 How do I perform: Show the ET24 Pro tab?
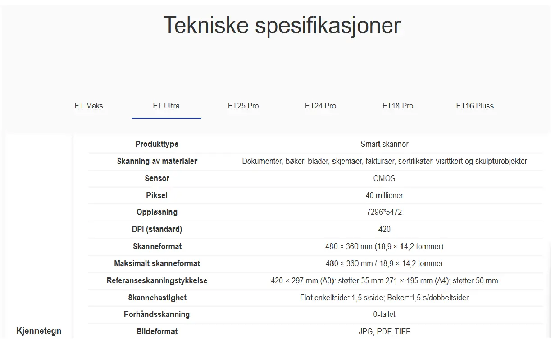[320, 106]
